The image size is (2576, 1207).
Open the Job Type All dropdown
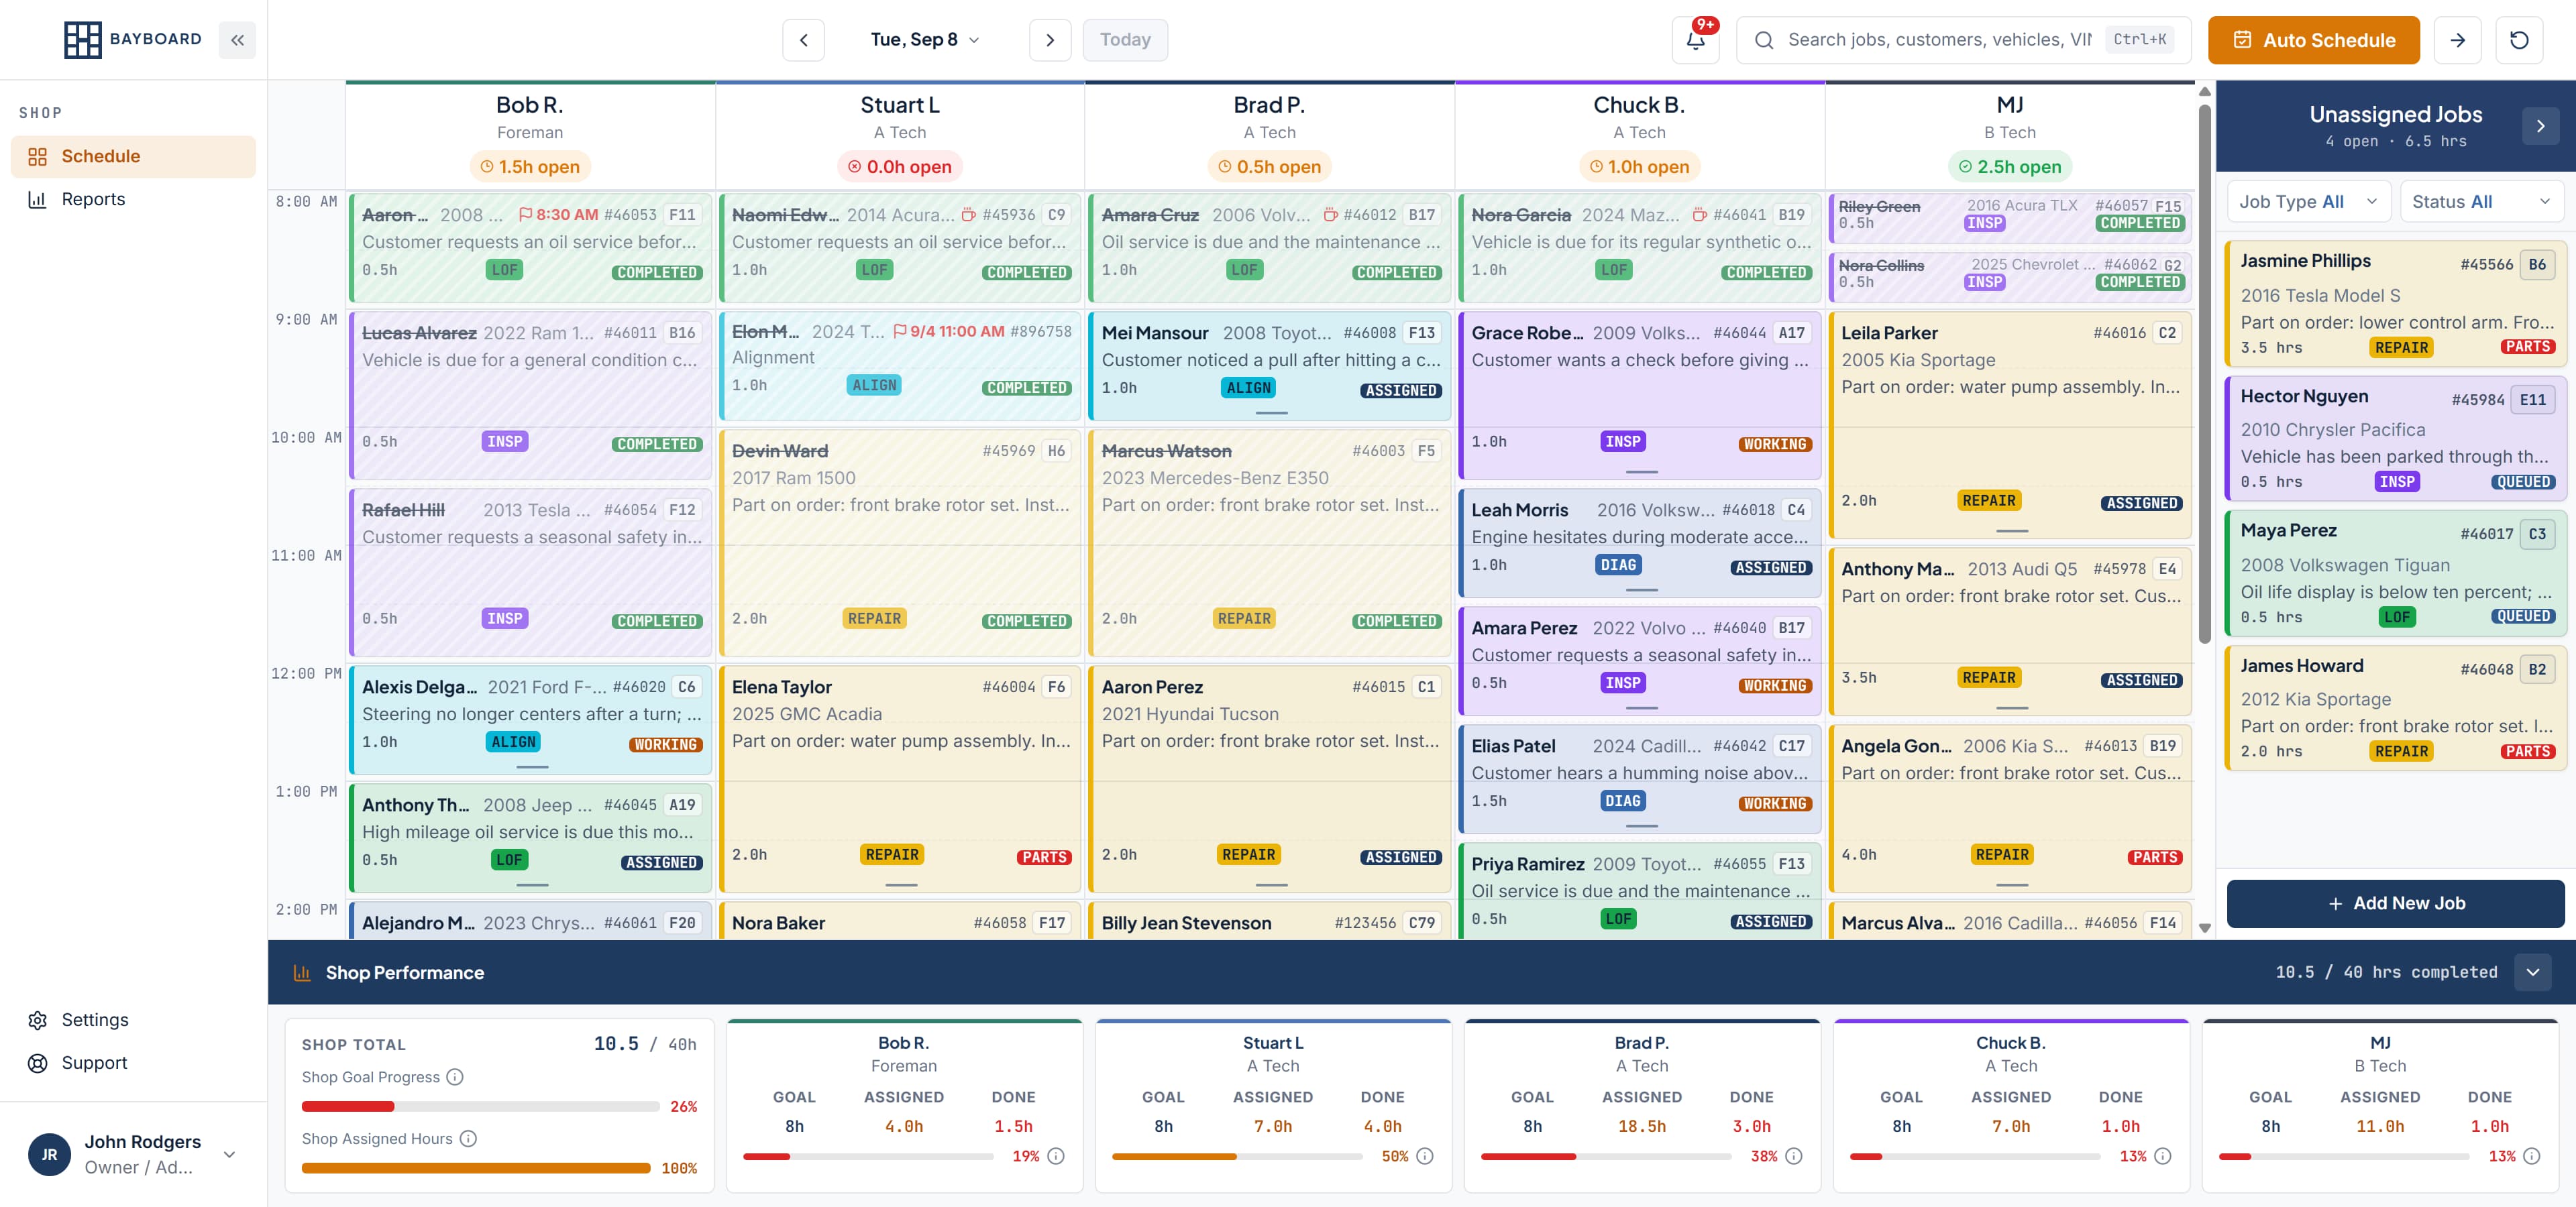click(x=2308, y=202)
